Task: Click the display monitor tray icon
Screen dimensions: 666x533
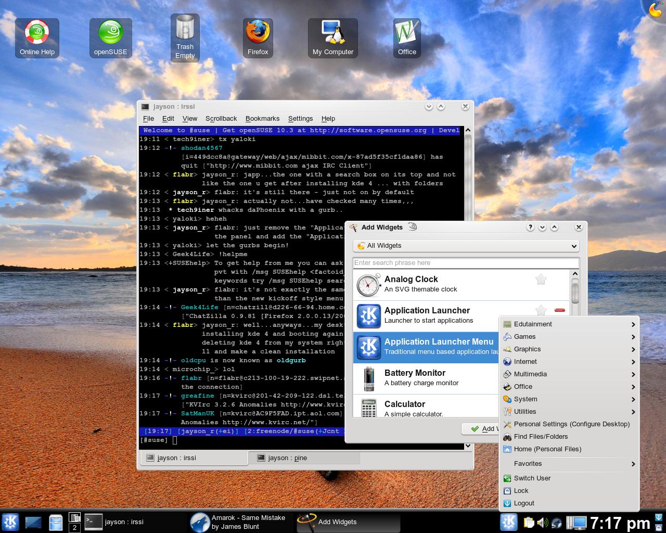Action: click(x=576, y=522)
